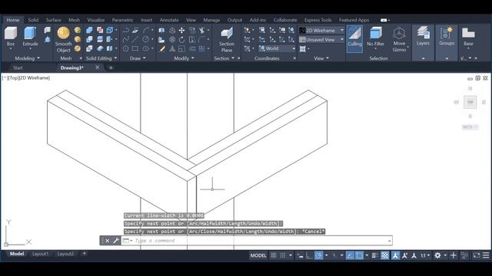The width and height of the screenshot is (492, 276).
Task: Open the Surface ribbon tab
Action: point(53,20)
